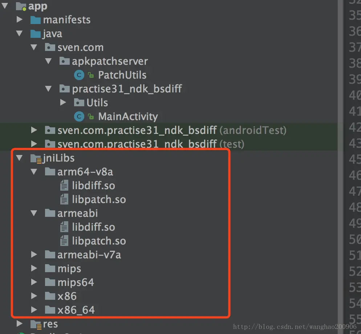Click the practise31_ndk_bsdiff package icon
Screen dimensions: 361x334
pos(65,89)
